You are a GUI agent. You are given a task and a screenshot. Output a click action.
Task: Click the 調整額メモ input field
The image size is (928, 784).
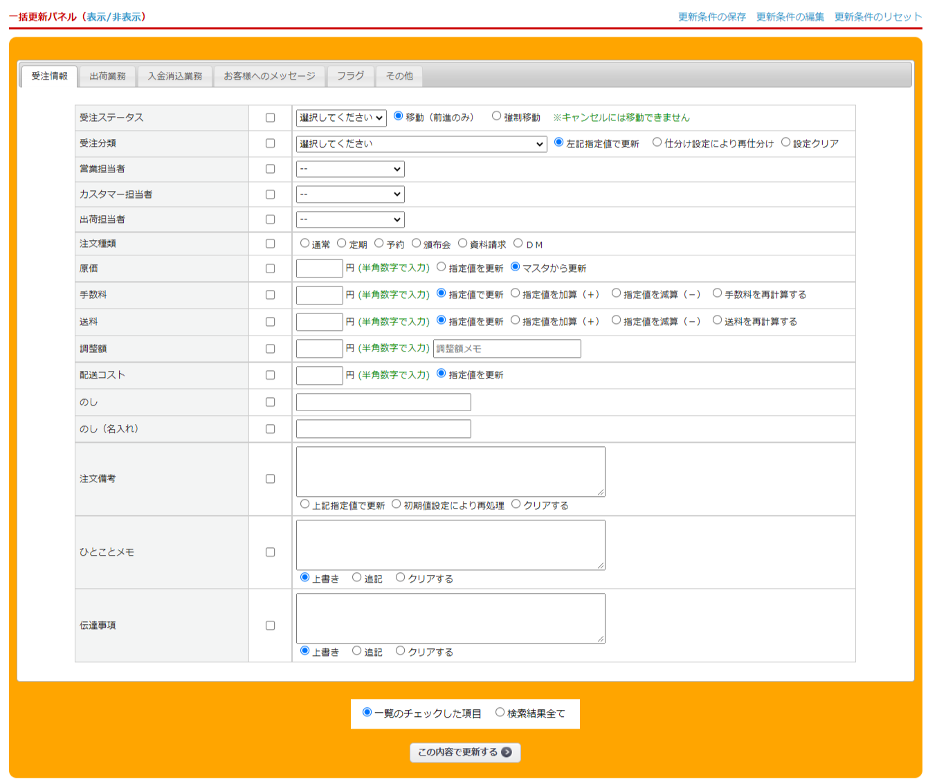pos(507,349)
